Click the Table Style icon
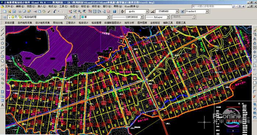This screenshot has width=257, height=135. [182, 11]
